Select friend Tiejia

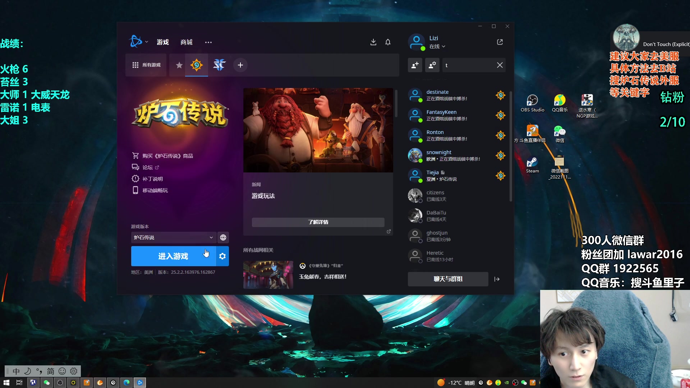pyautogui.click(x=457, y=176)
